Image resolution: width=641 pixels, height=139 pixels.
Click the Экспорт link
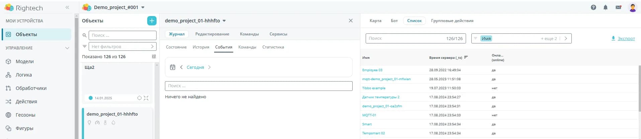pyautogui.click(x=626, y=38)
